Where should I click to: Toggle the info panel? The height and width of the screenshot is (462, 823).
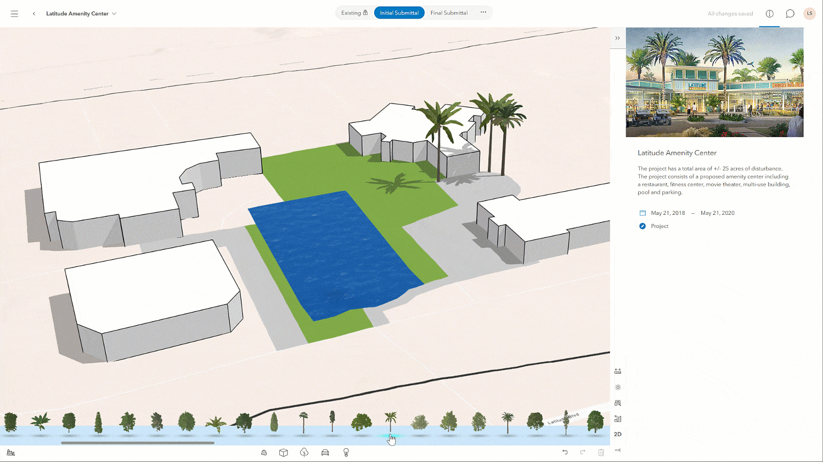769,13
